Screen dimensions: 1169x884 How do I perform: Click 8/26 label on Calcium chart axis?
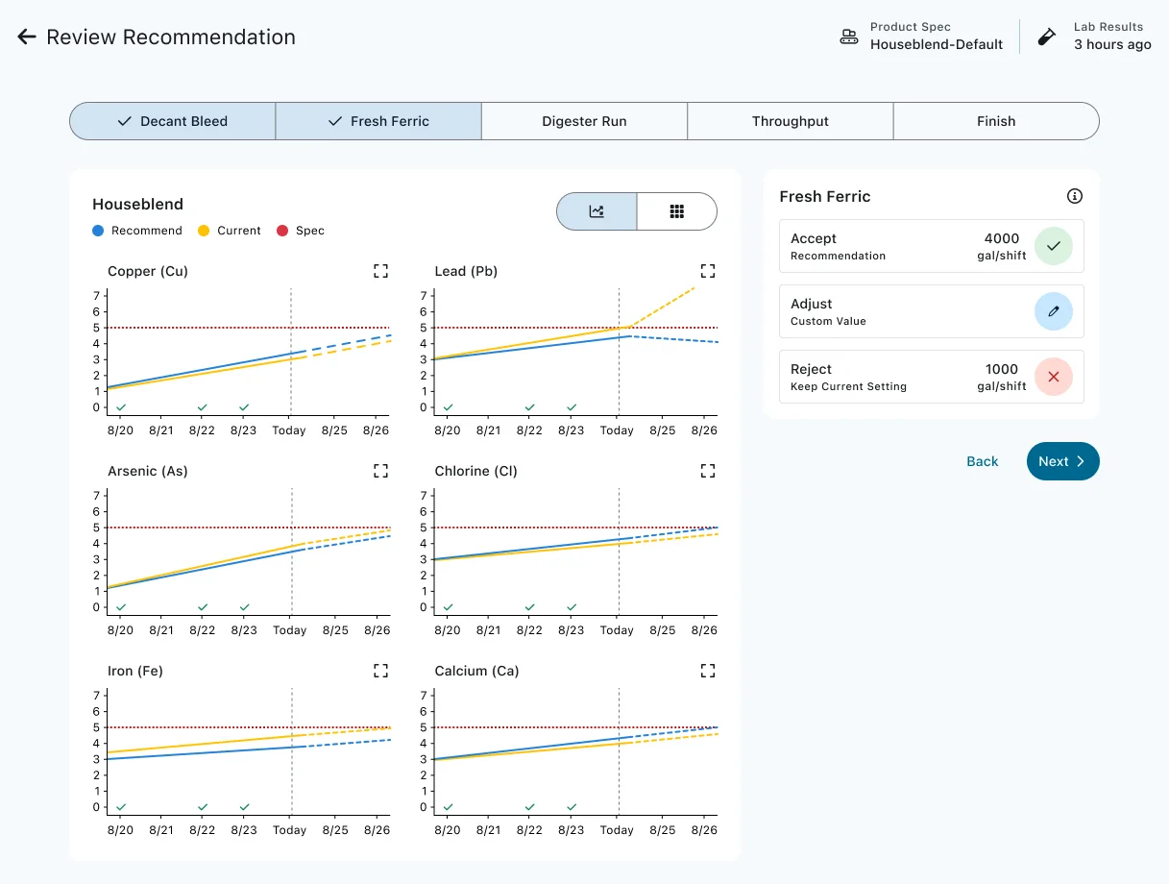click(x=704, y=830)
